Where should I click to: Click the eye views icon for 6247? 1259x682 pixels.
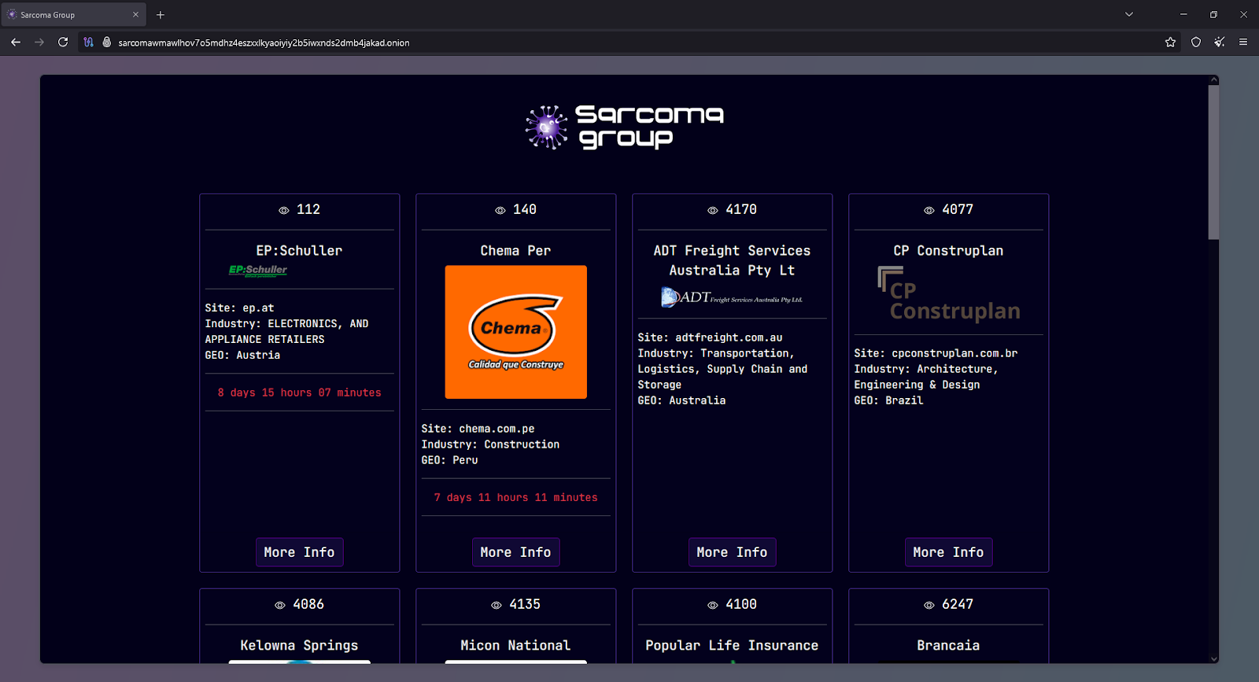[929, 605]
